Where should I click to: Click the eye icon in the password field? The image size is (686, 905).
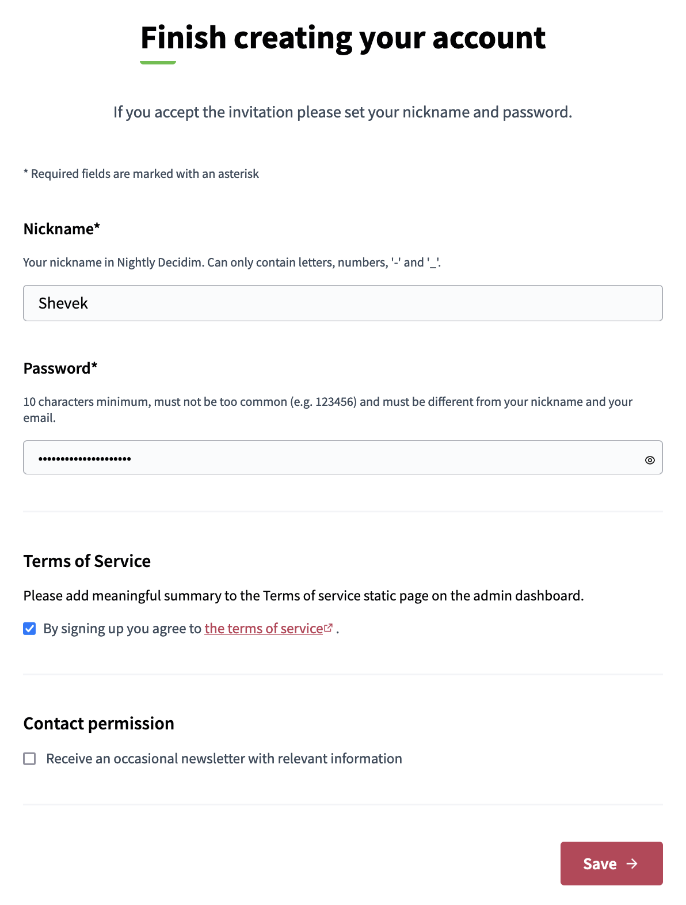pos(650,460)
